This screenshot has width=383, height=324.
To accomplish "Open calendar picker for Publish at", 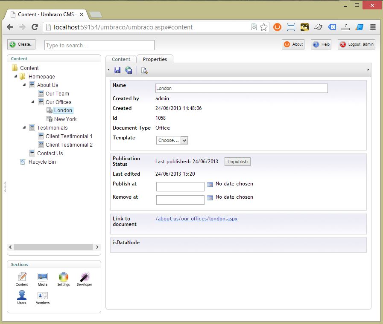I will coord(210,185).
